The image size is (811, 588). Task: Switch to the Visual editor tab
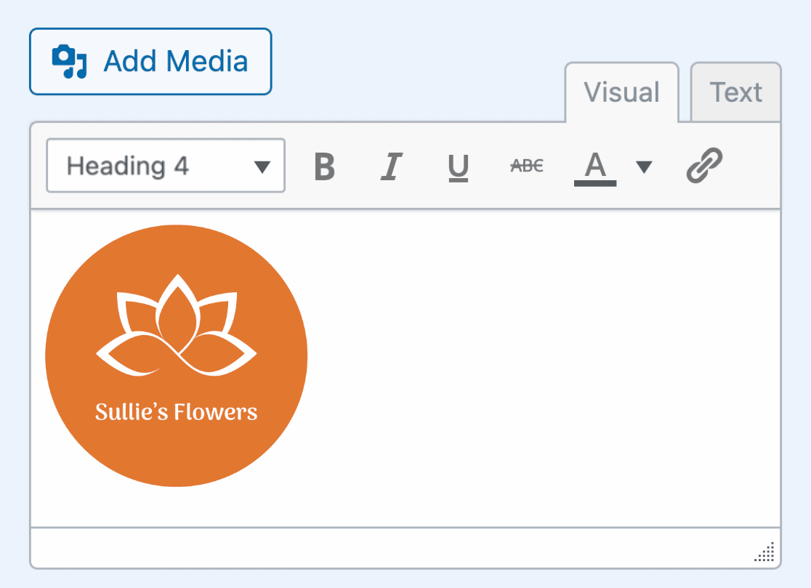coord(622,92)
